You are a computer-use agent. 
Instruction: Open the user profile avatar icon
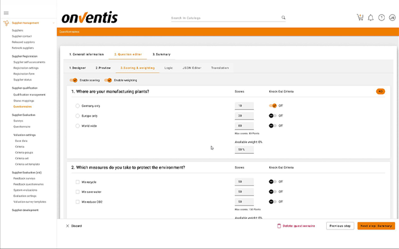pyautogui.click(x=392, y=17)
